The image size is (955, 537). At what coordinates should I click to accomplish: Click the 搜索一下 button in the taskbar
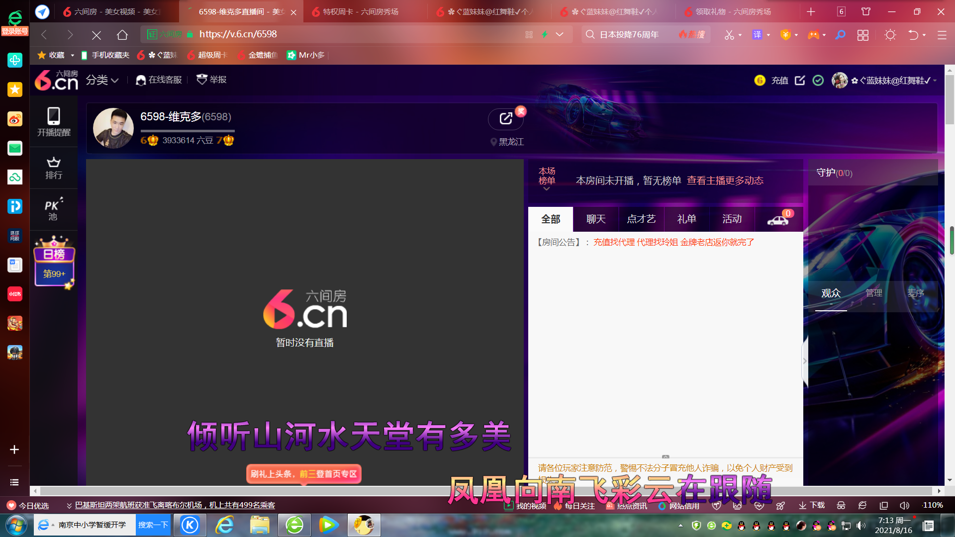(153, 525)
